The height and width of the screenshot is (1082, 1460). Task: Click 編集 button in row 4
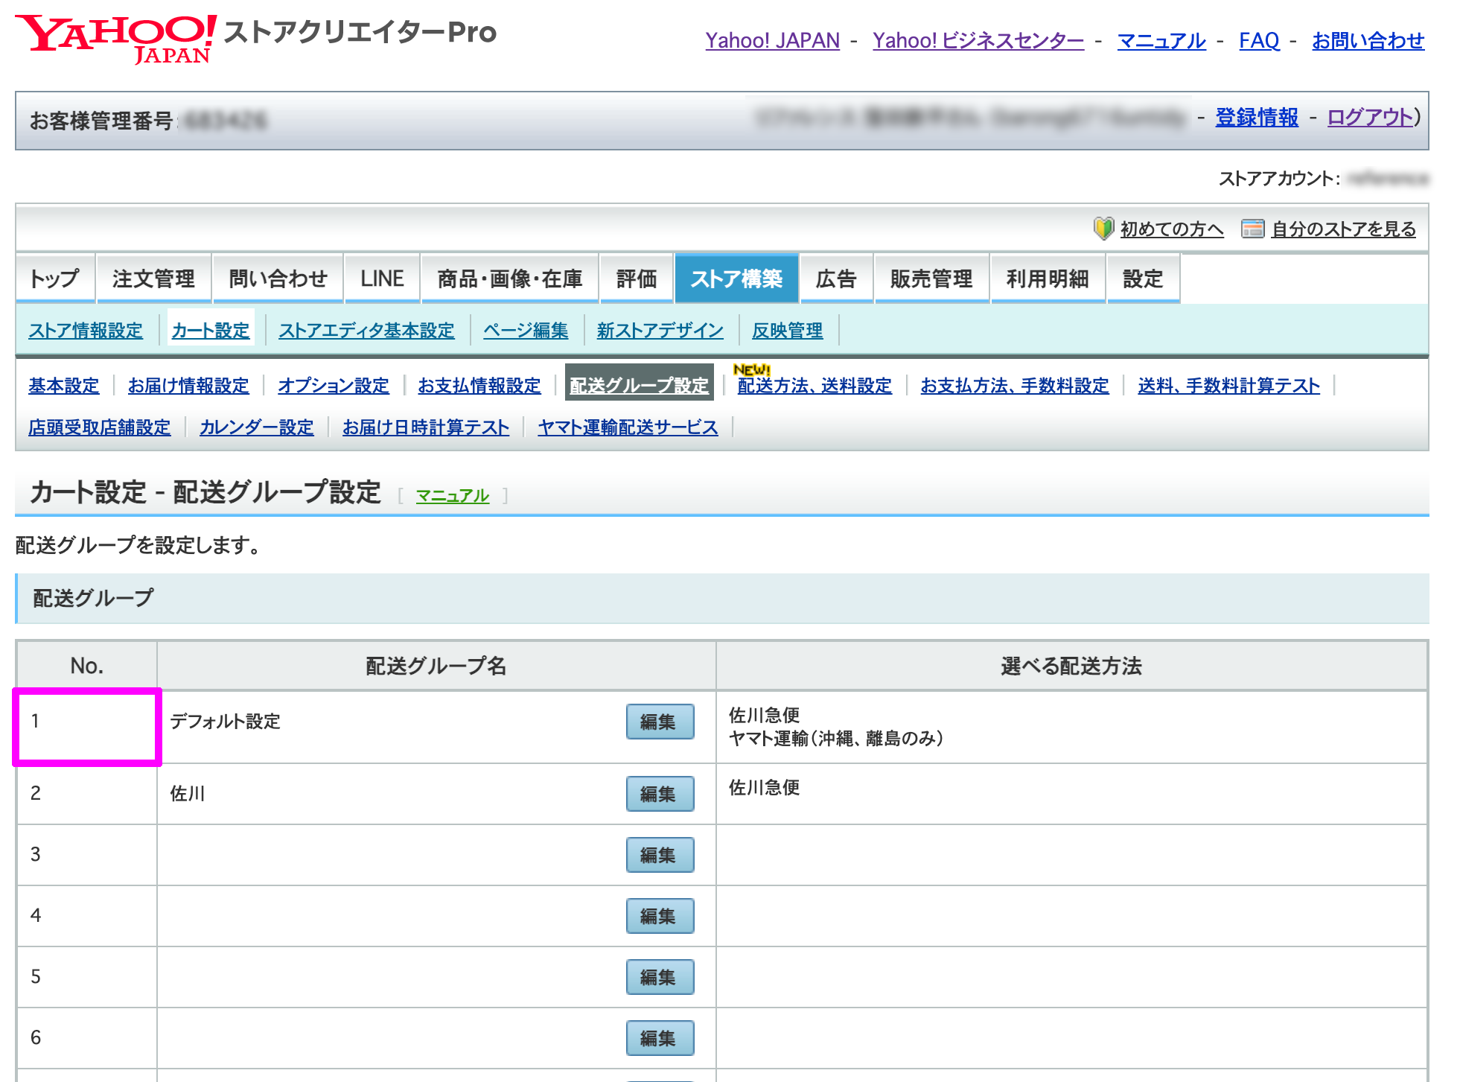click(660, 916)
